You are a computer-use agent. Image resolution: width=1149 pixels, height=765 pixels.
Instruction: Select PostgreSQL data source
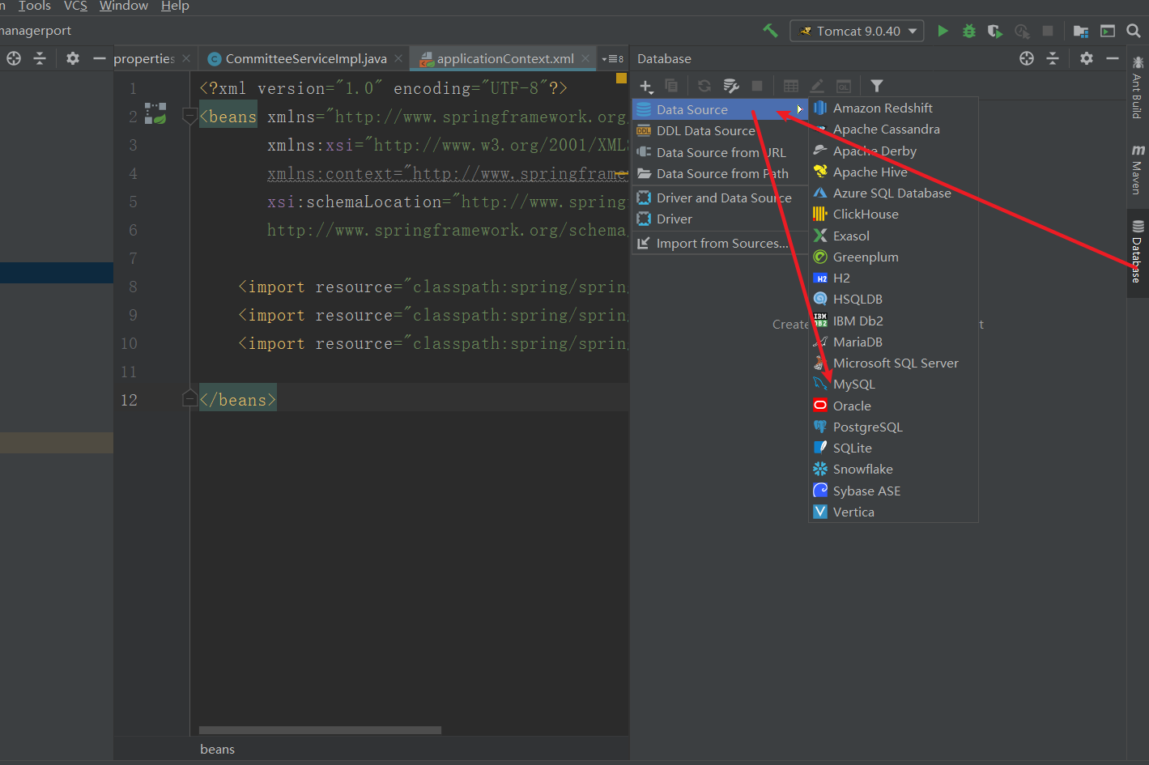point(893,427)
